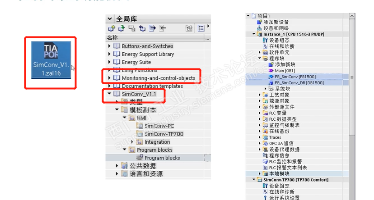
Task: Select FB_SimConv [FB1500] block
Action: [295, 77]
